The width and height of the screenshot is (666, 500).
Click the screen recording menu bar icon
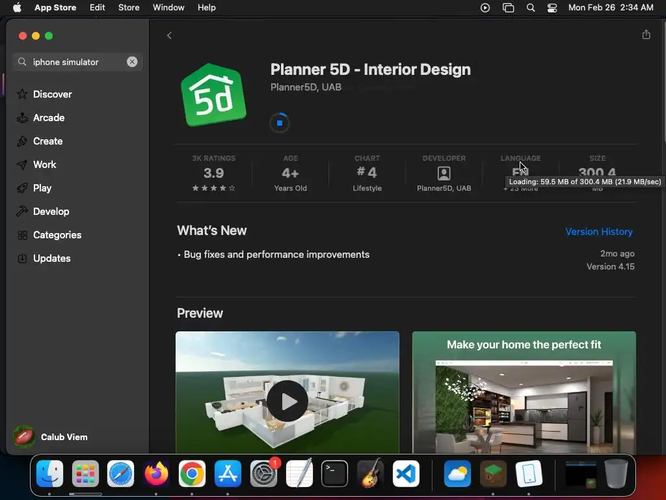[x=485, y=8]
